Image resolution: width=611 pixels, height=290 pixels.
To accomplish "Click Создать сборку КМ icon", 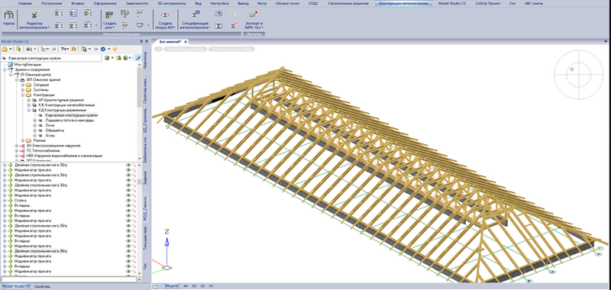I will 166,15.
